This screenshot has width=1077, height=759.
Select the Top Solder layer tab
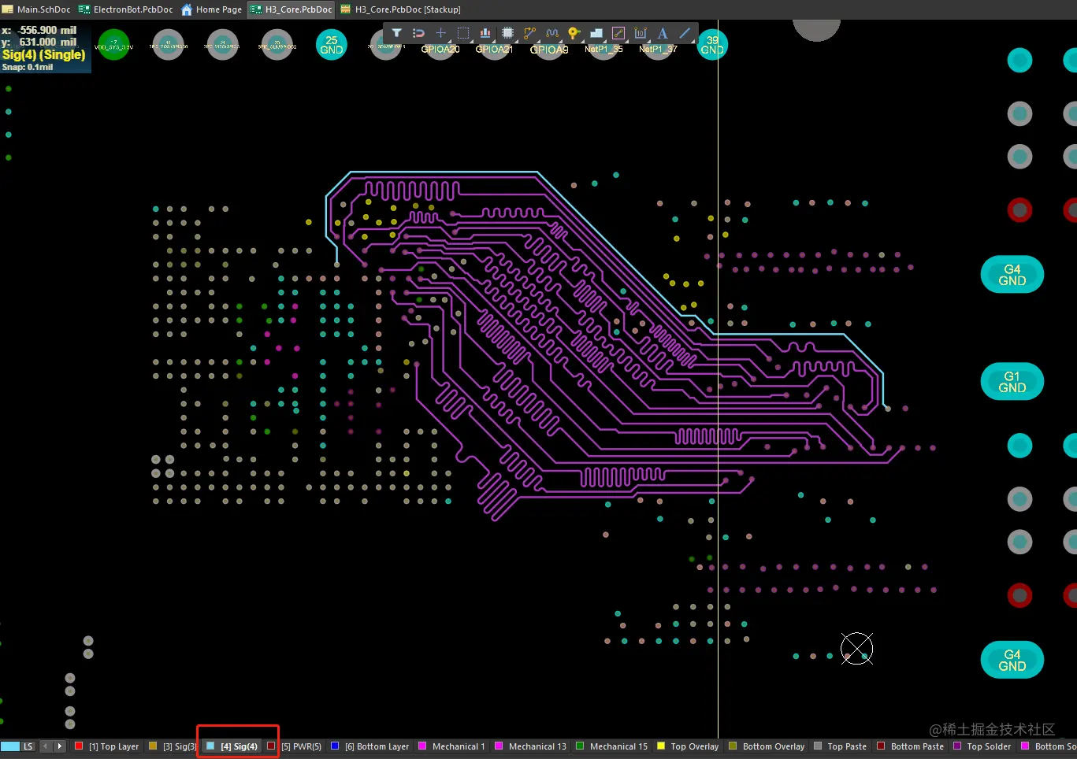tap(982, 746)
